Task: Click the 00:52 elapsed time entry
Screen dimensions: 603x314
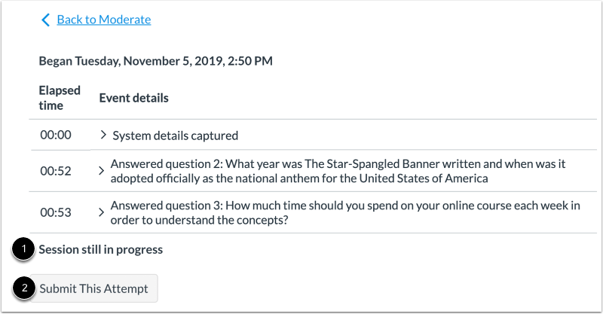Action: click(55, 171)
